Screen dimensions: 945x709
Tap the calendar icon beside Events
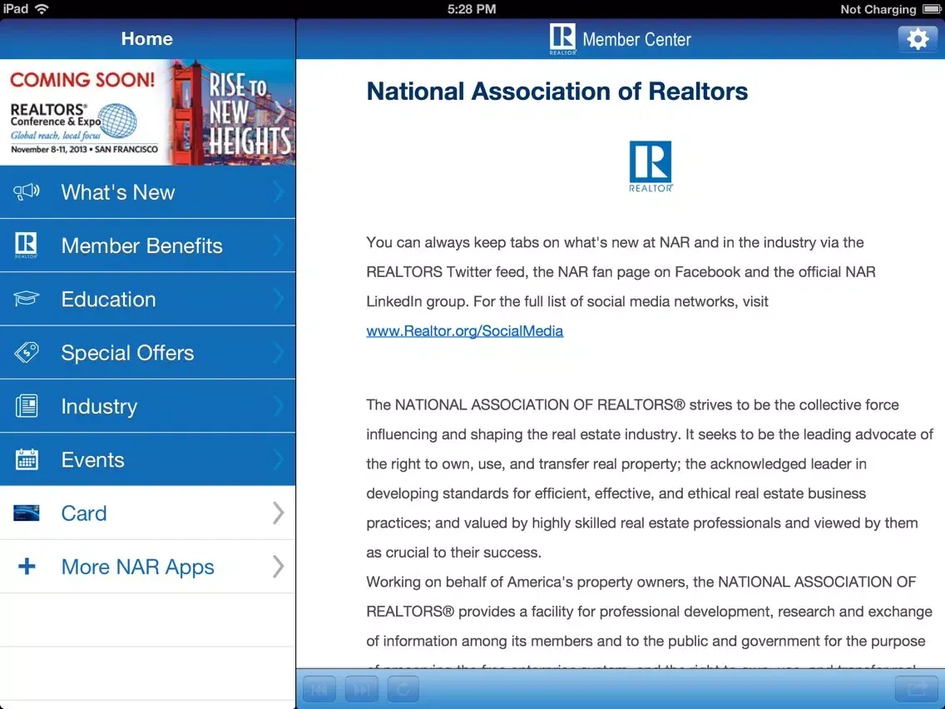pos(27,459)
